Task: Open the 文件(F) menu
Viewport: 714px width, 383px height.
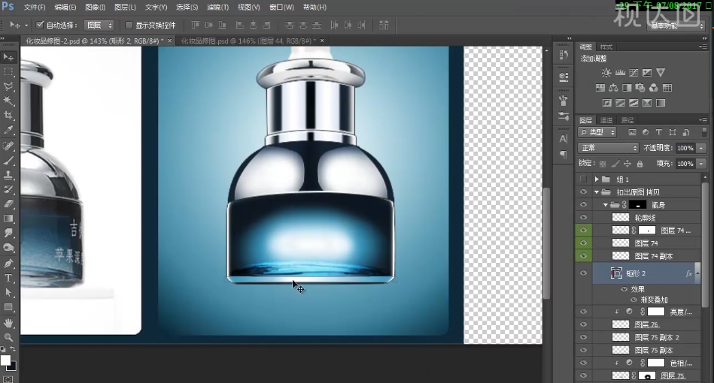Action: (35, 8)
